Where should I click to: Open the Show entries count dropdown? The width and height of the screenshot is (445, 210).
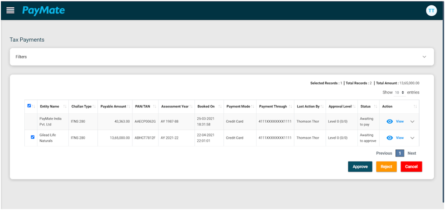400,92
